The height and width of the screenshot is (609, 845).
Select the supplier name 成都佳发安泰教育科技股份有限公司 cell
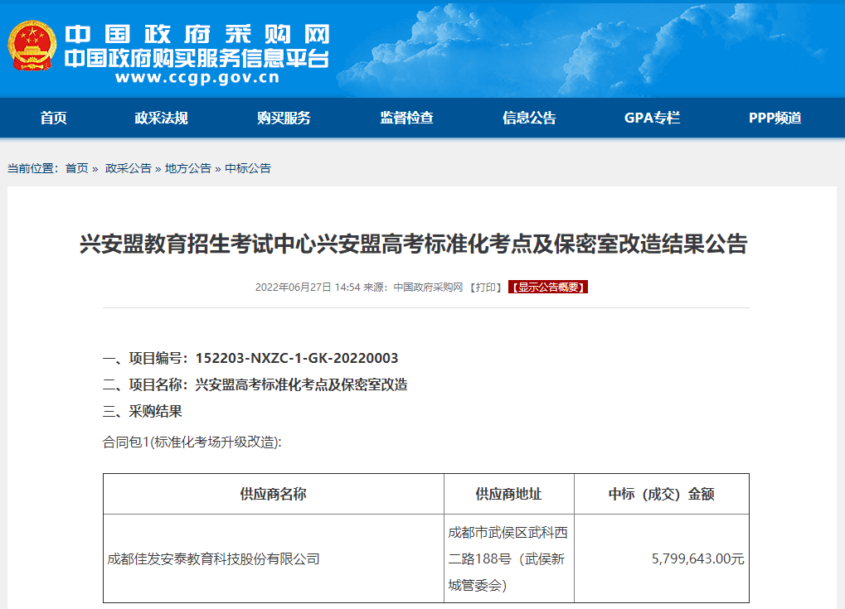pos(214,558)
